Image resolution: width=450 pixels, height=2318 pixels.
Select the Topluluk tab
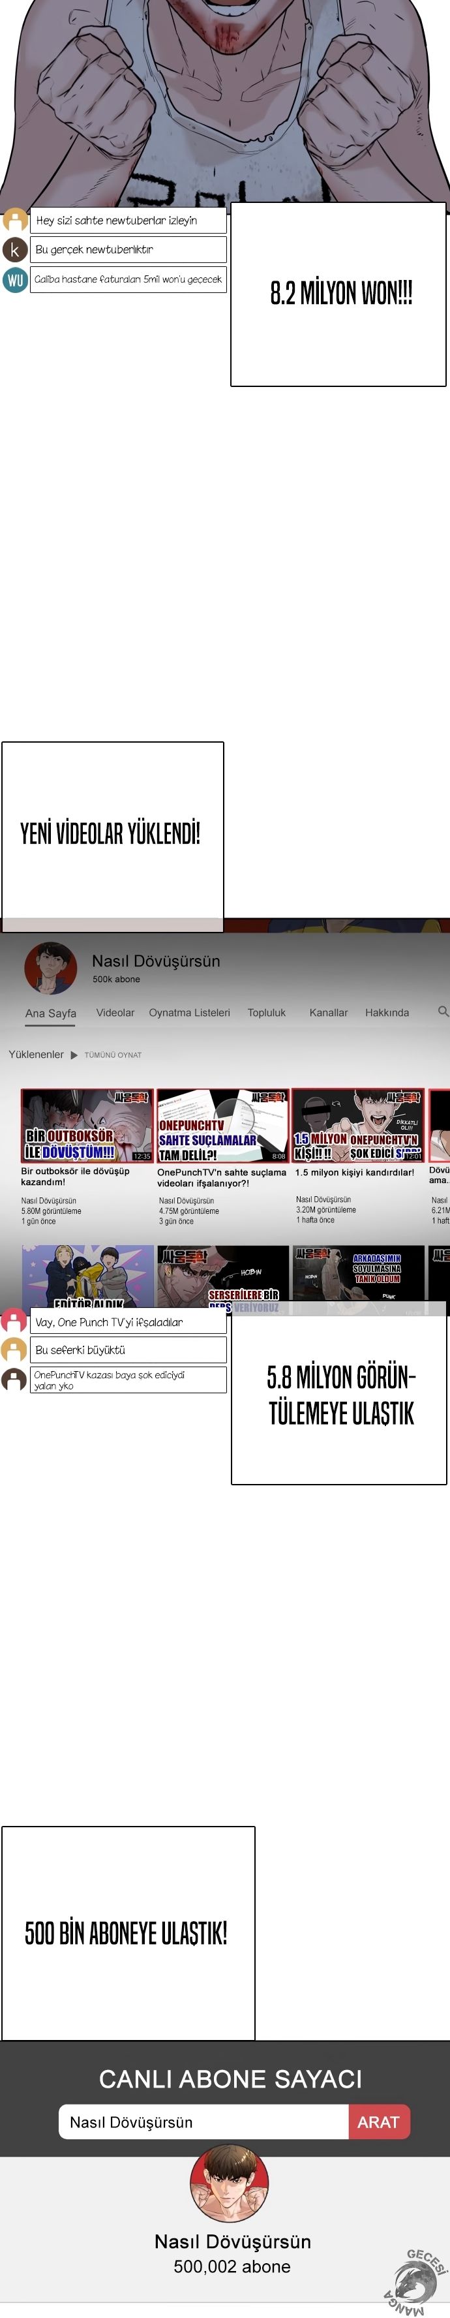pyautogui.click(x=266, y=1012)
